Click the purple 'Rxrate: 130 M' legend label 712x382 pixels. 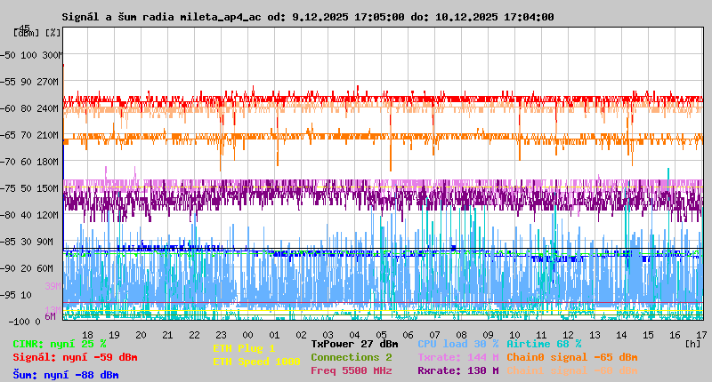(457, 370)
